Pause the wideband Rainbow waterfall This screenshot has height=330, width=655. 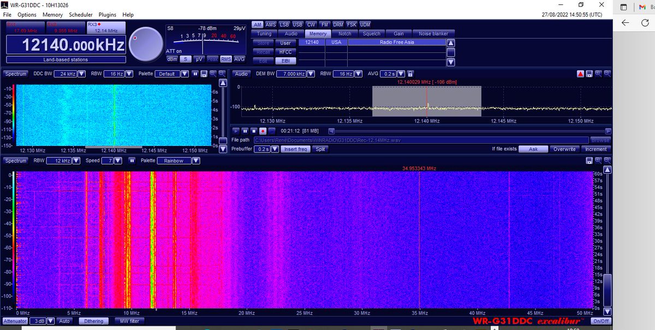click(x=132, y=161)
